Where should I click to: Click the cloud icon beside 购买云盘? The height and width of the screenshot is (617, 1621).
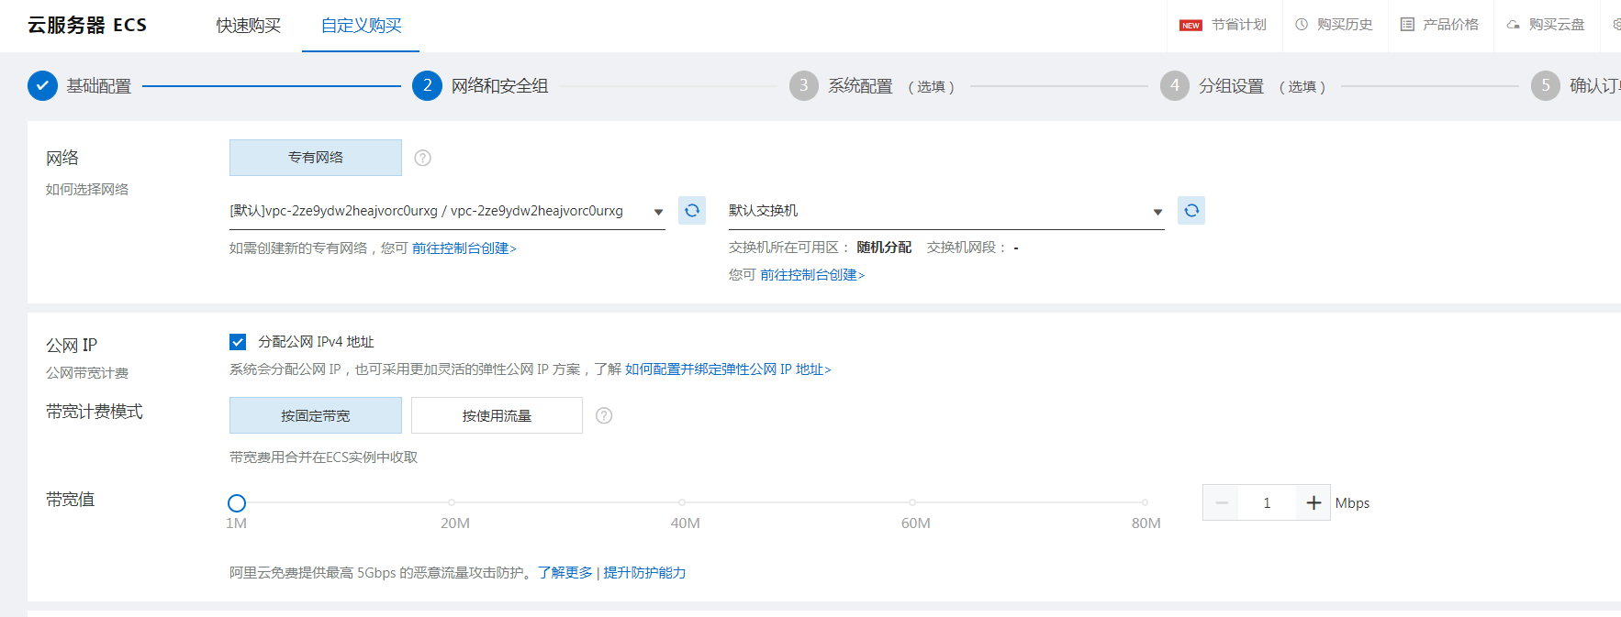[1513, 25]
